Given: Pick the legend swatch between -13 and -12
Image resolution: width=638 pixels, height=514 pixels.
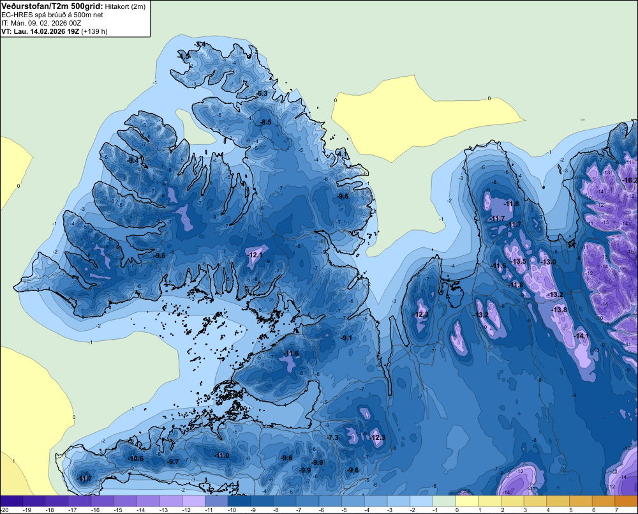Looking at the screenshot, I should [171, 501].
